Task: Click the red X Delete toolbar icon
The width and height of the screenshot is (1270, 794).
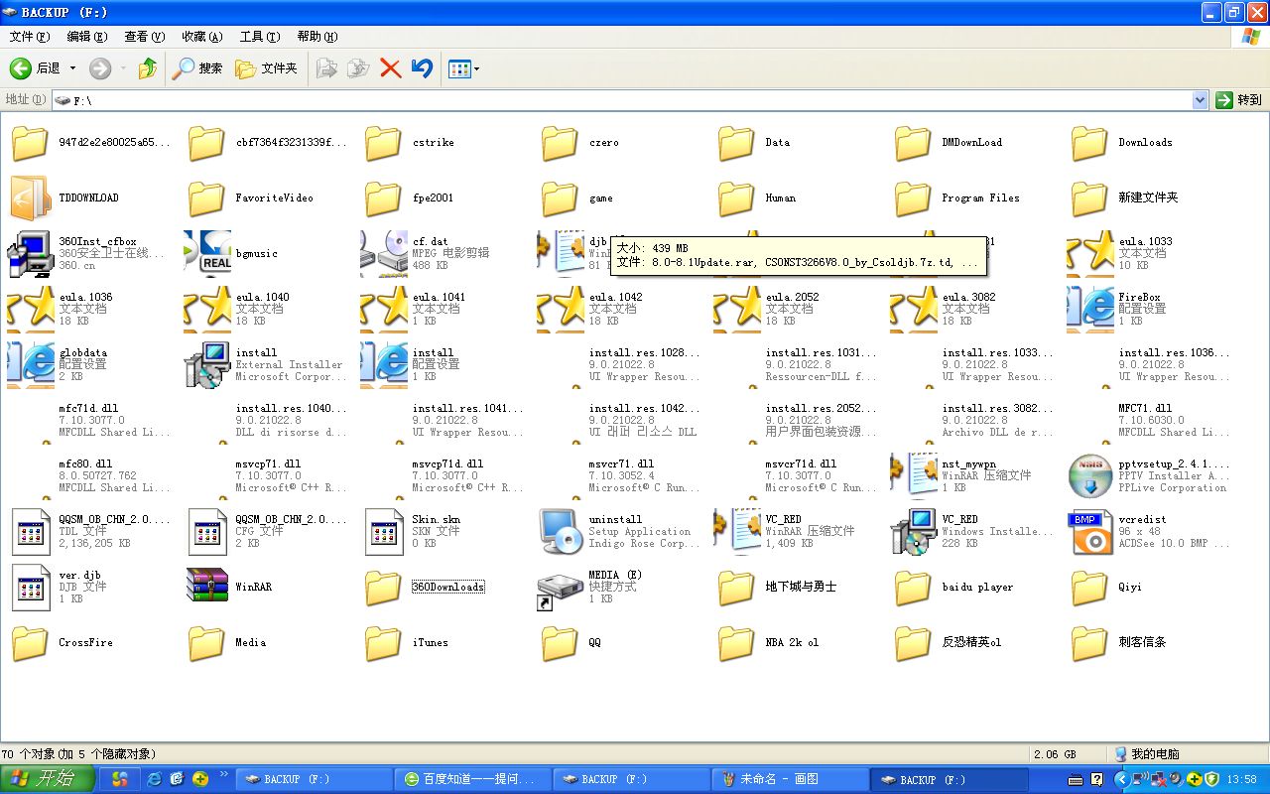Action: (390, 68)
